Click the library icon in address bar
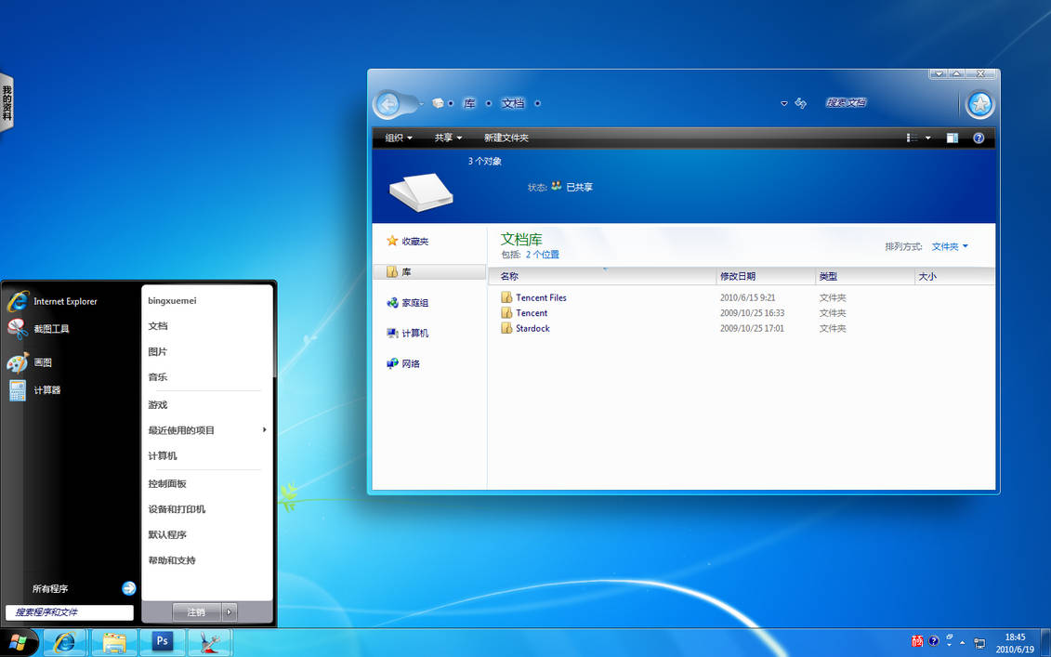 (x=438, y=103)
